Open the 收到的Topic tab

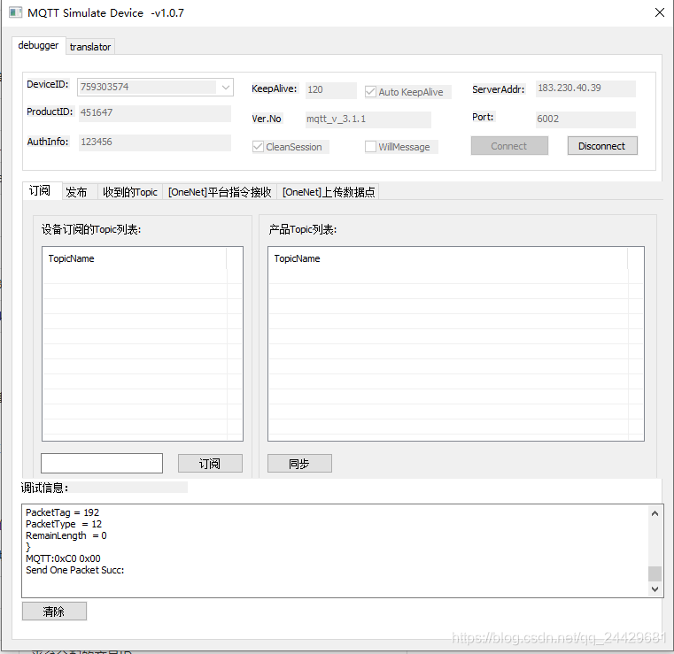[130, 192]
